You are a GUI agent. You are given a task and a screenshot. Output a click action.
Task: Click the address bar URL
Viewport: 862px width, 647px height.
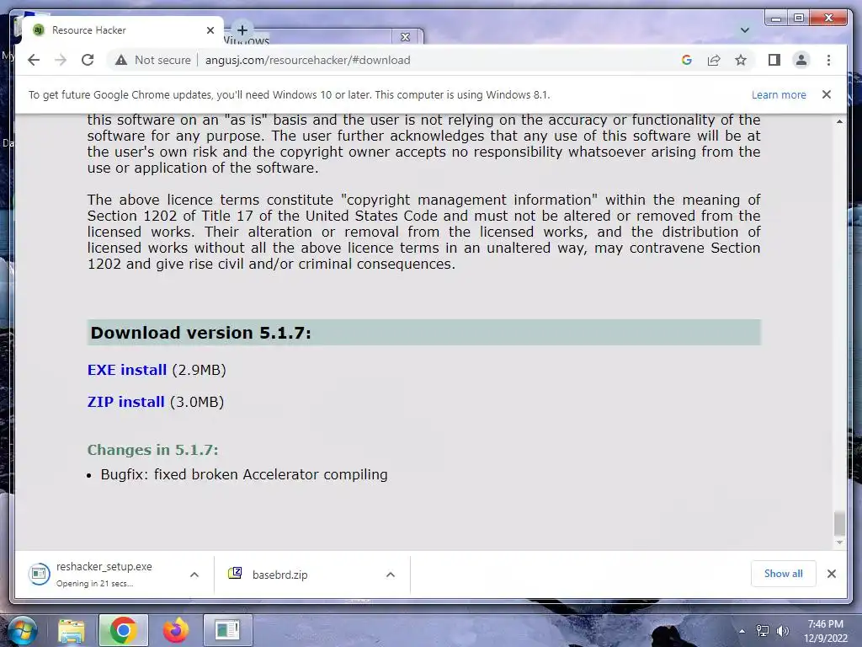308,60
